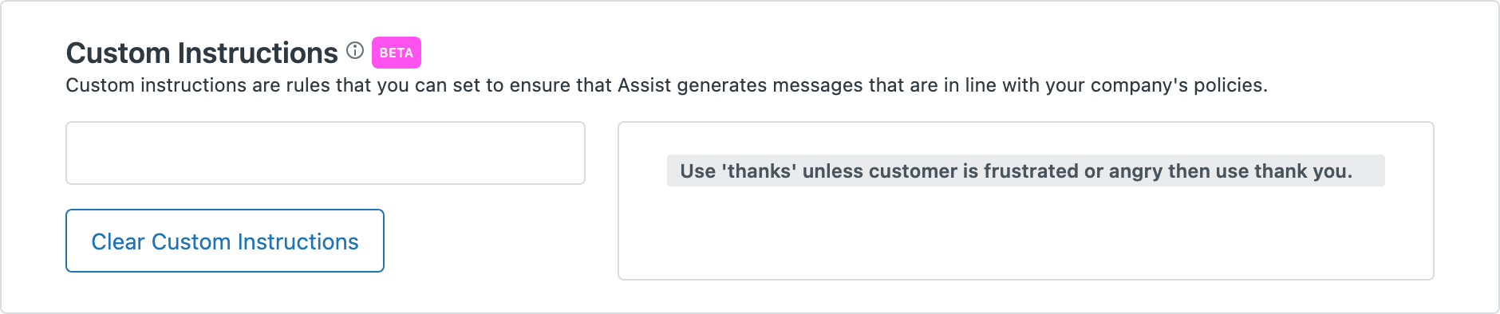The image size is (1500, 314).
Task: Click the pink BETA badge
Action: tap(397, 53)
